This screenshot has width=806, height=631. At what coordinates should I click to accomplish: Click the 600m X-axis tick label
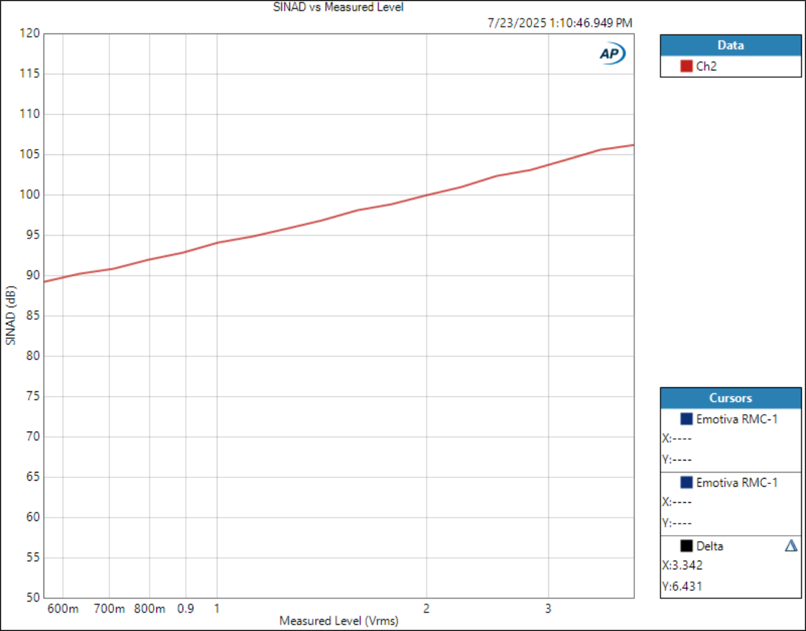coord(64,609)
